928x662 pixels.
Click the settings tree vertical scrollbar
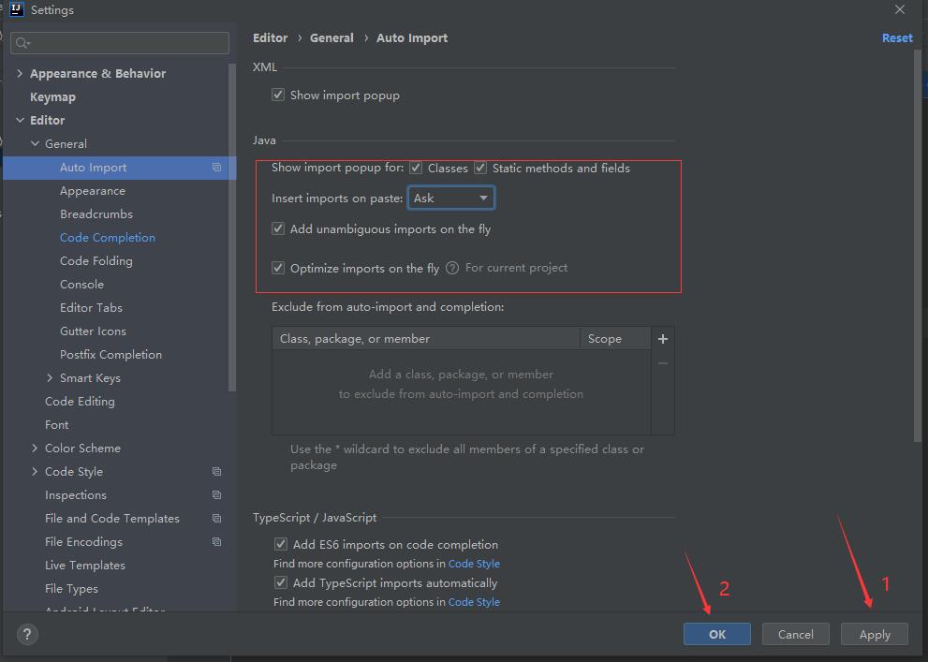click(x=232, y=228)
